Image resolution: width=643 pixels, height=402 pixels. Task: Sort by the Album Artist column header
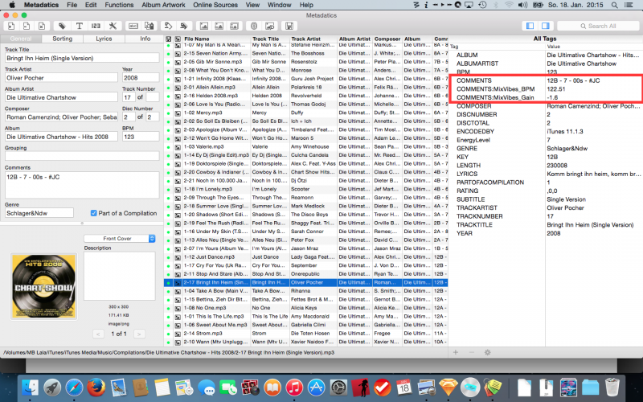click(354, 39)
